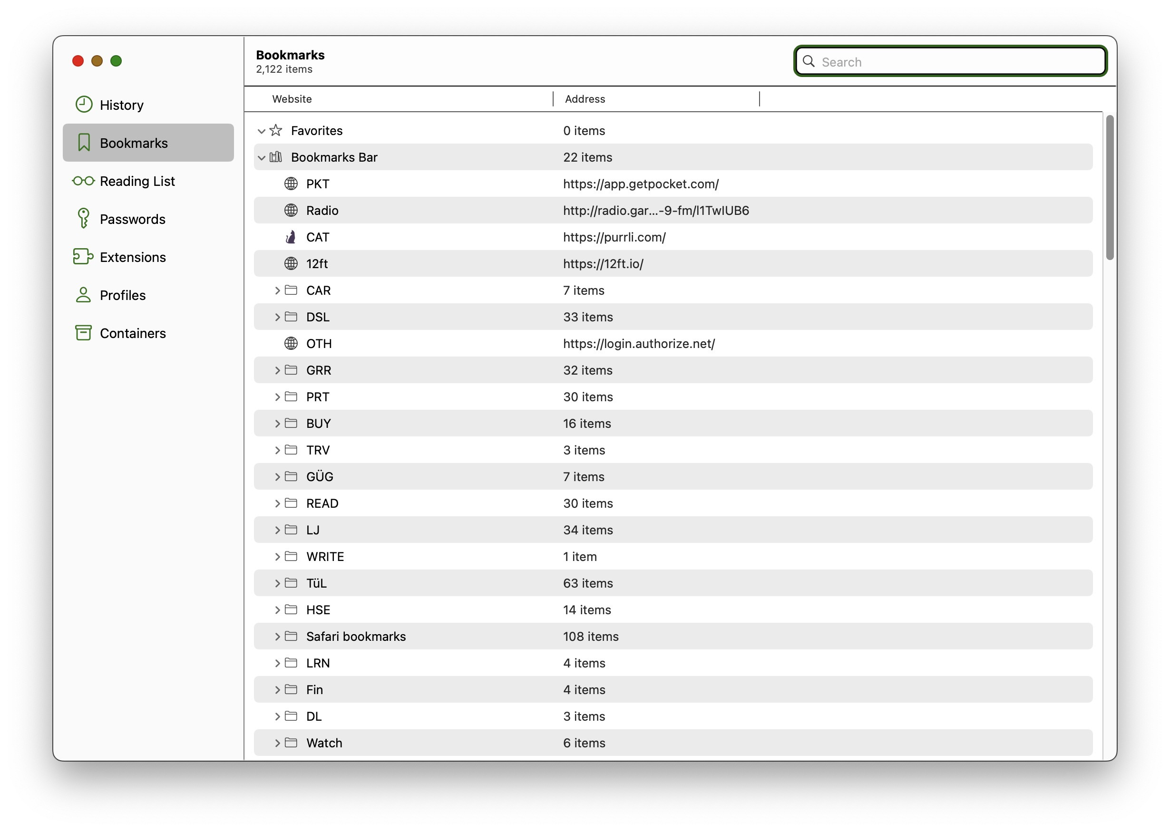
Task: Open the Profiles section
Action: point(148,295)
